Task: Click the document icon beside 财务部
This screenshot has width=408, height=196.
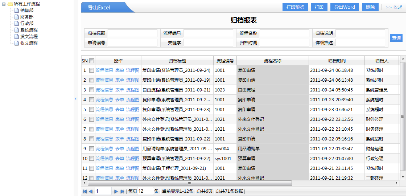Action: coord(16,17)
